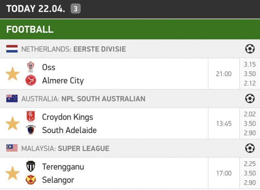Select the Football section header

point(30,29)
